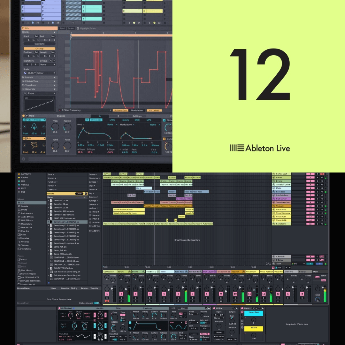Open the Minor scale name dropdown
The width and height of the screenshot is (345, 345).
(46, 73)
